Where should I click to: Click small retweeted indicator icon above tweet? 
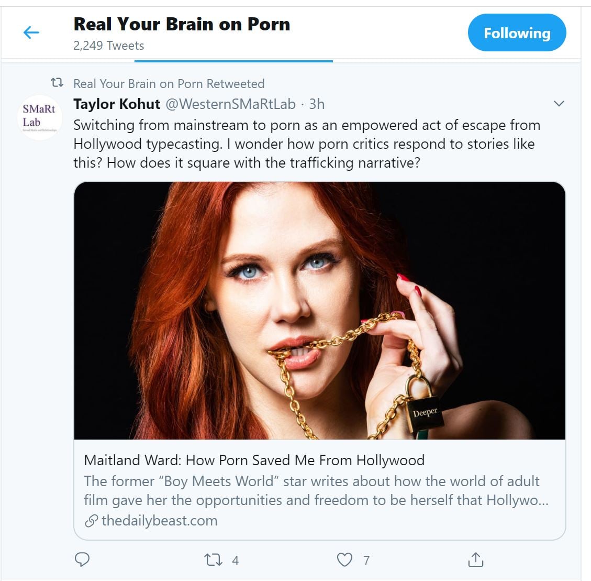pos(57,83)
